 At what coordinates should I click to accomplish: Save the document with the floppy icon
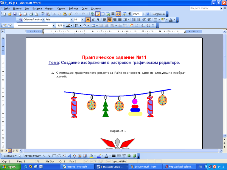tap(15, 14)
